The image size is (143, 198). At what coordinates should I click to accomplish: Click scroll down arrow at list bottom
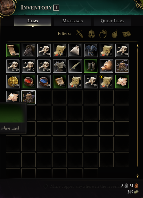138,176
